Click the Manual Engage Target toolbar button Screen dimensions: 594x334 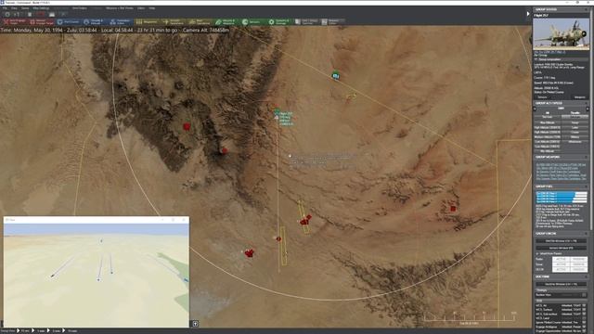(41, 22)
